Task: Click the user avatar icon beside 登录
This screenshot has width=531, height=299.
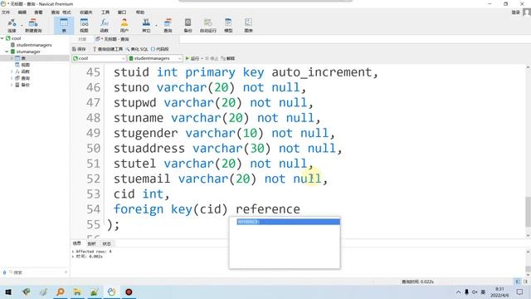Action: [x=527, y=12]
